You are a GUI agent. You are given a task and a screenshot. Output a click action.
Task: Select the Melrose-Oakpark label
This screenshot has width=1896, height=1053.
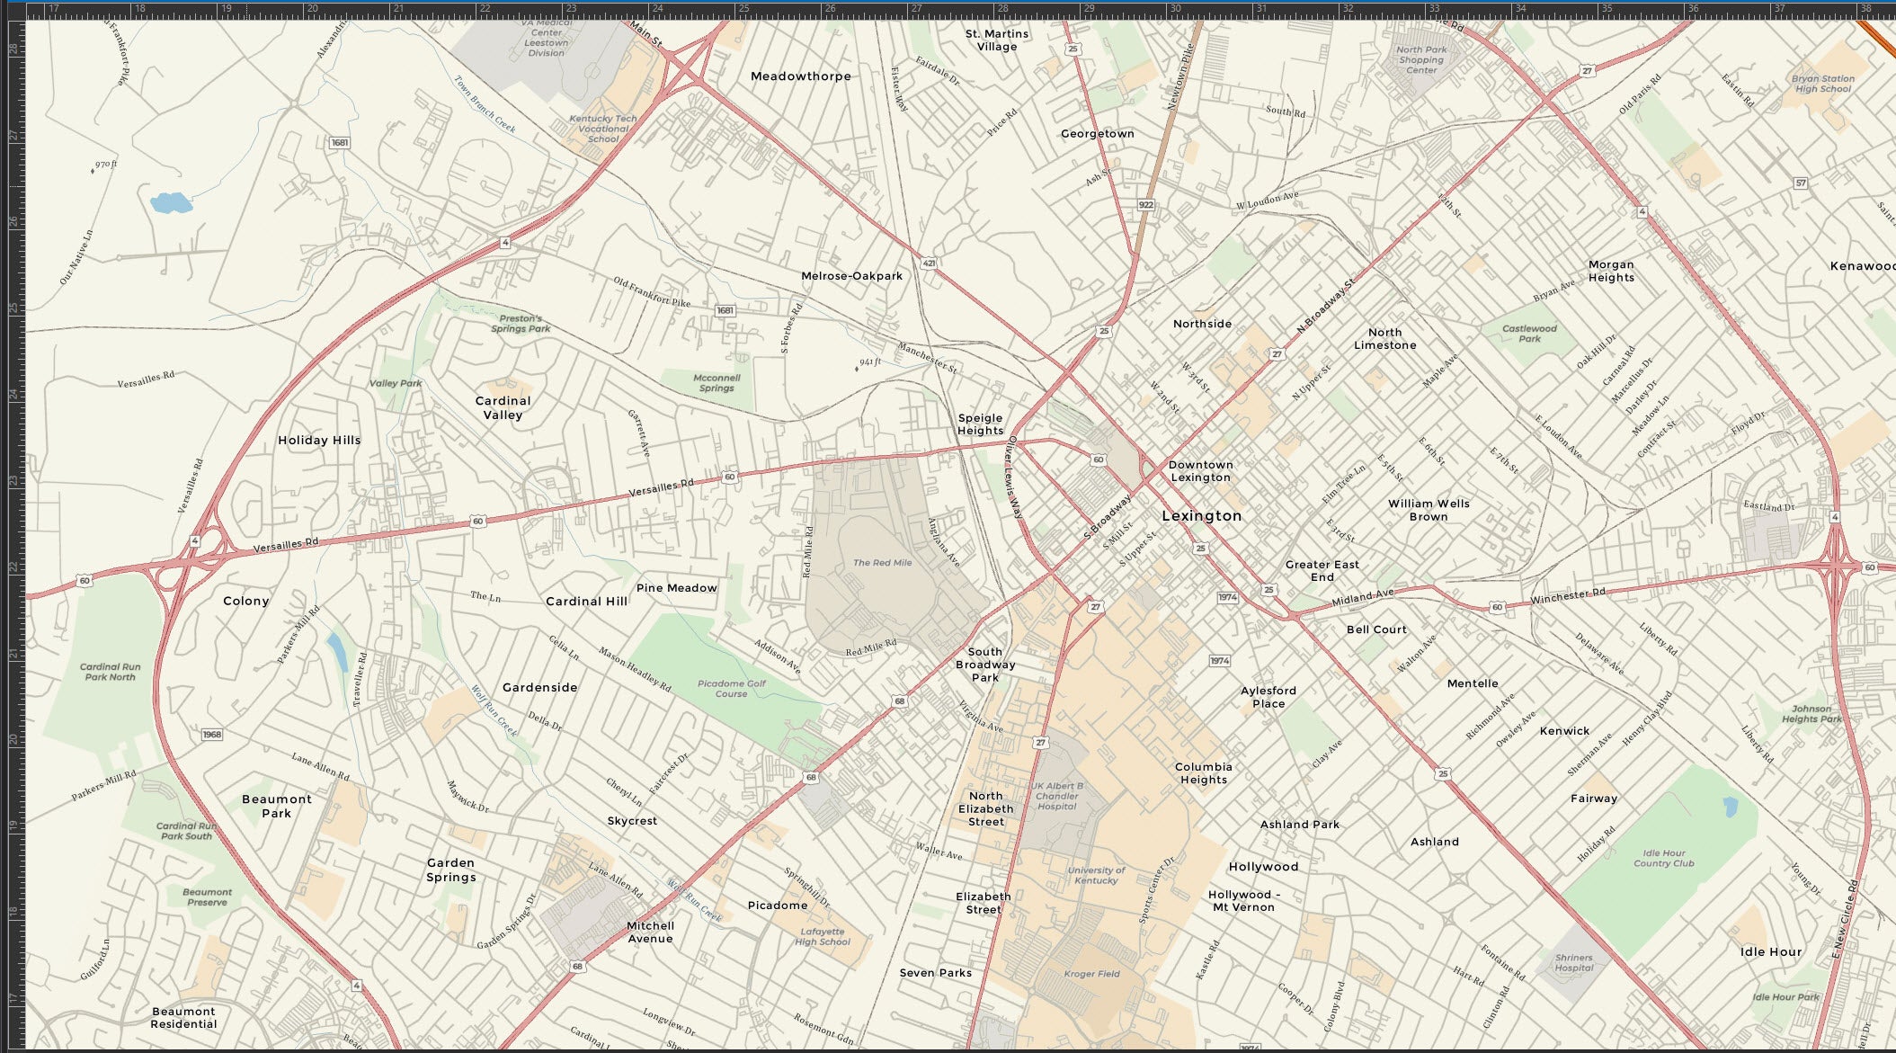851,276
